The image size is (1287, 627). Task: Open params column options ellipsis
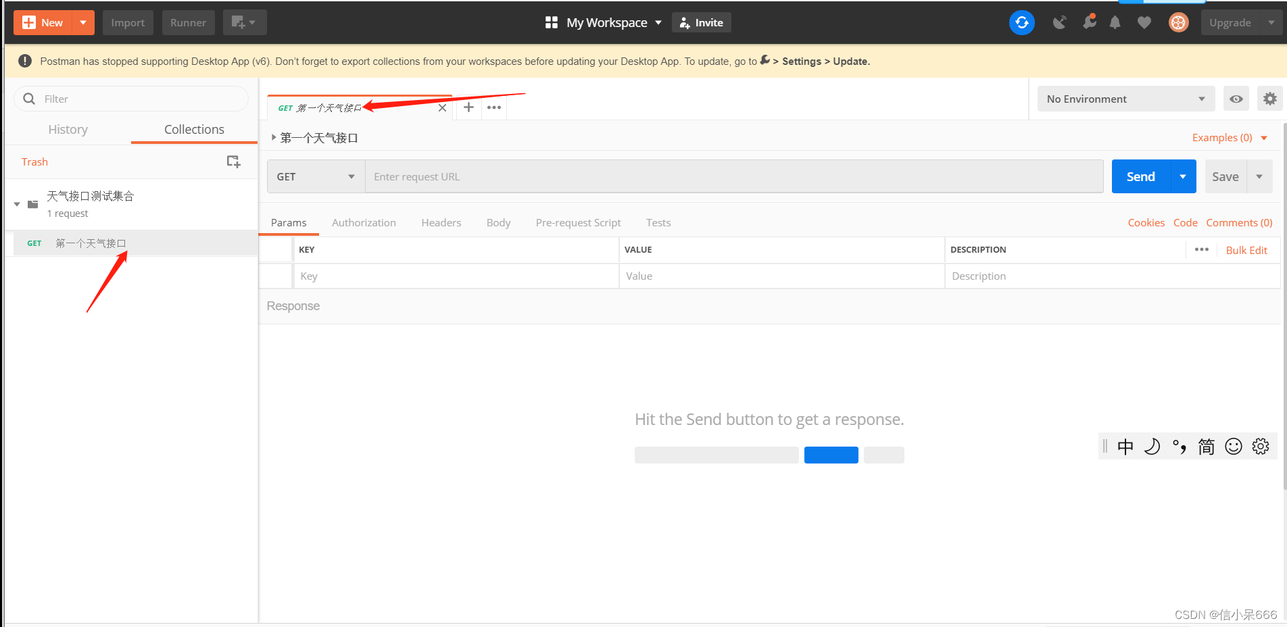(x=1201, y=249)
